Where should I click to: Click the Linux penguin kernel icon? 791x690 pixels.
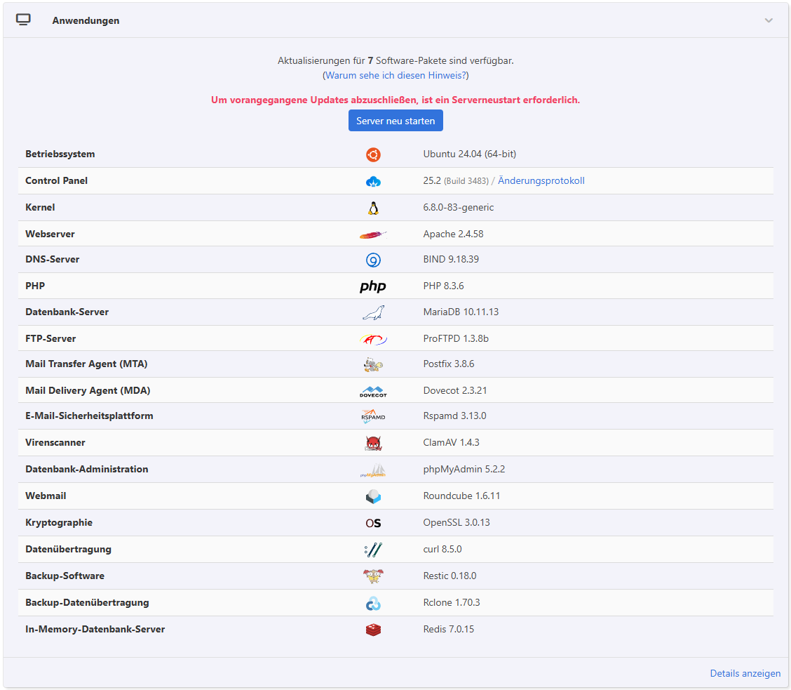372,208
